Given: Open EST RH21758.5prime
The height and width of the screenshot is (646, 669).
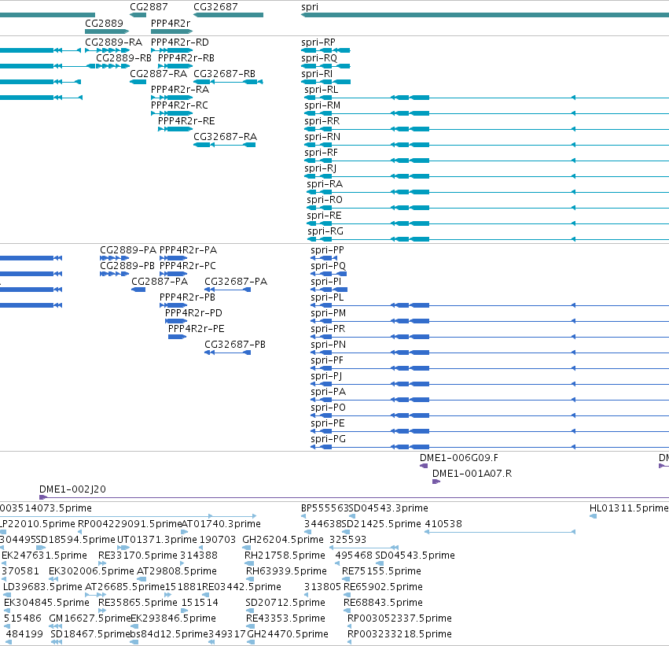Looking at the screenshot, I should (285, 556).
